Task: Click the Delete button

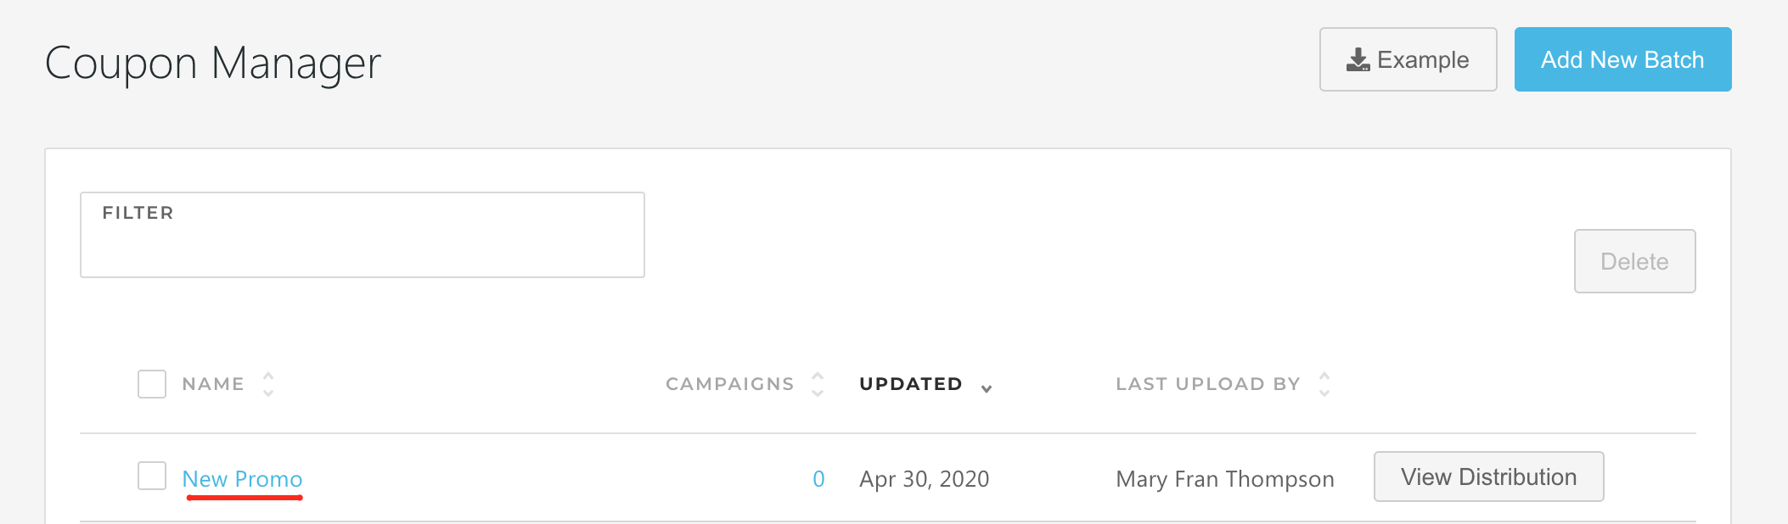Action: coord(1634,261)
